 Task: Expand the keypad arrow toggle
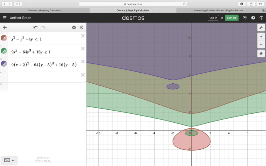click(13, 160)
